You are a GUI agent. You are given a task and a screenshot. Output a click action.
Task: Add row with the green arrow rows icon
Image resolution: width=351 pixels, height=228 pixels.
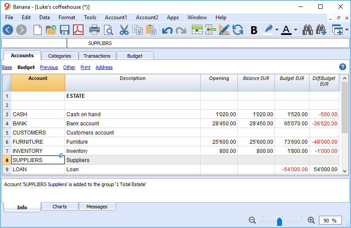coord(210,30)
